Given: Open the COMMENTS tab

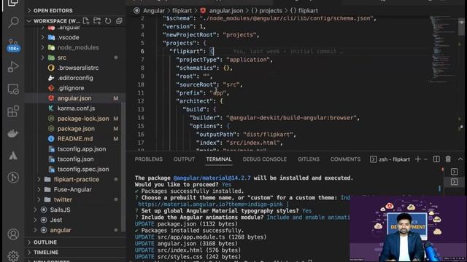Looking at the screenshot, I should point(345,159).
